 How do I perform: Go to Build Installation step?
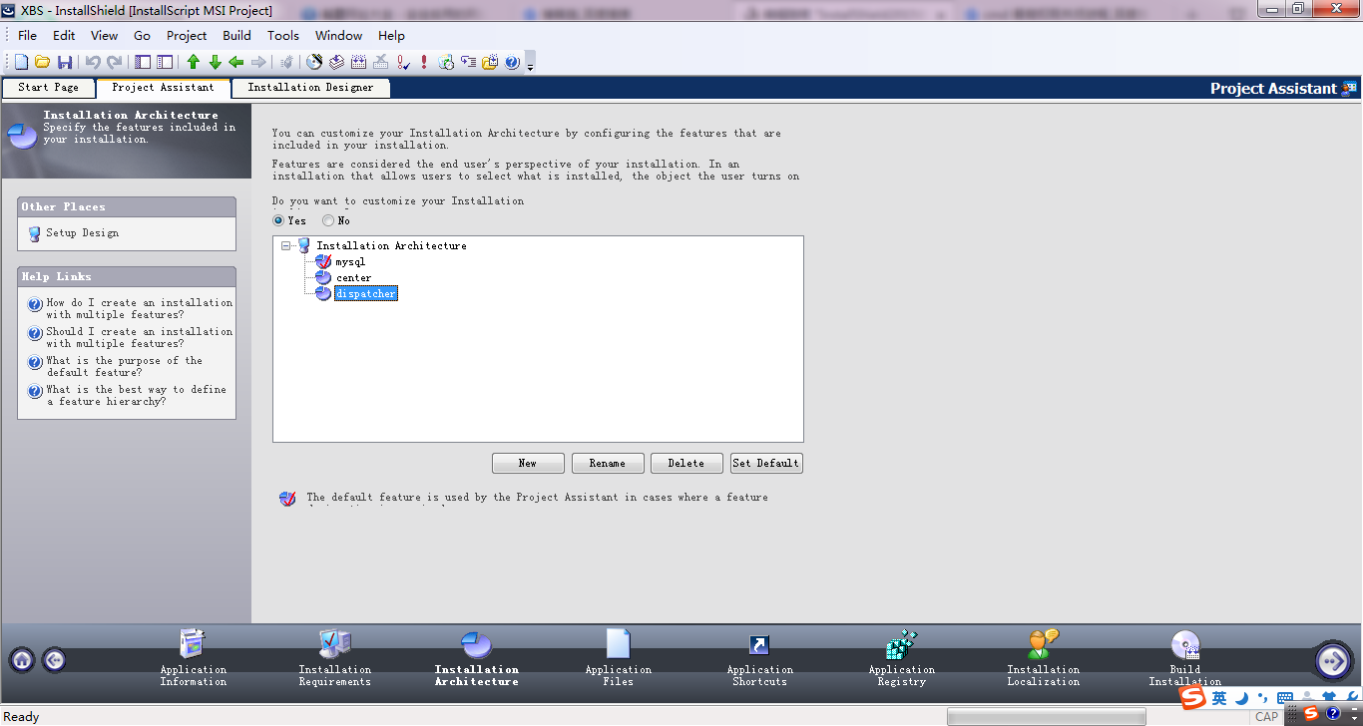(x=1185, y=658)
